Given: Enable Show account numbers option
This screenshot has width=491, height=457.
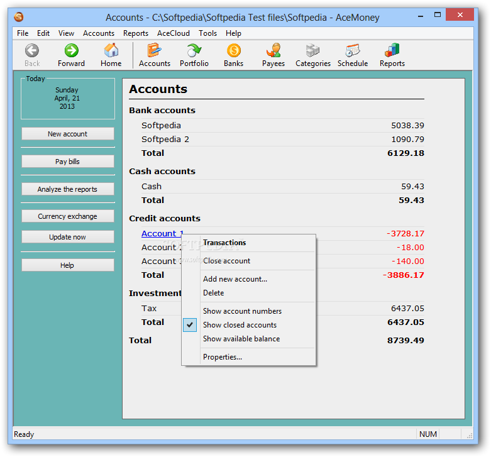Looking at the screenshot, I should [x=242, y=311].
